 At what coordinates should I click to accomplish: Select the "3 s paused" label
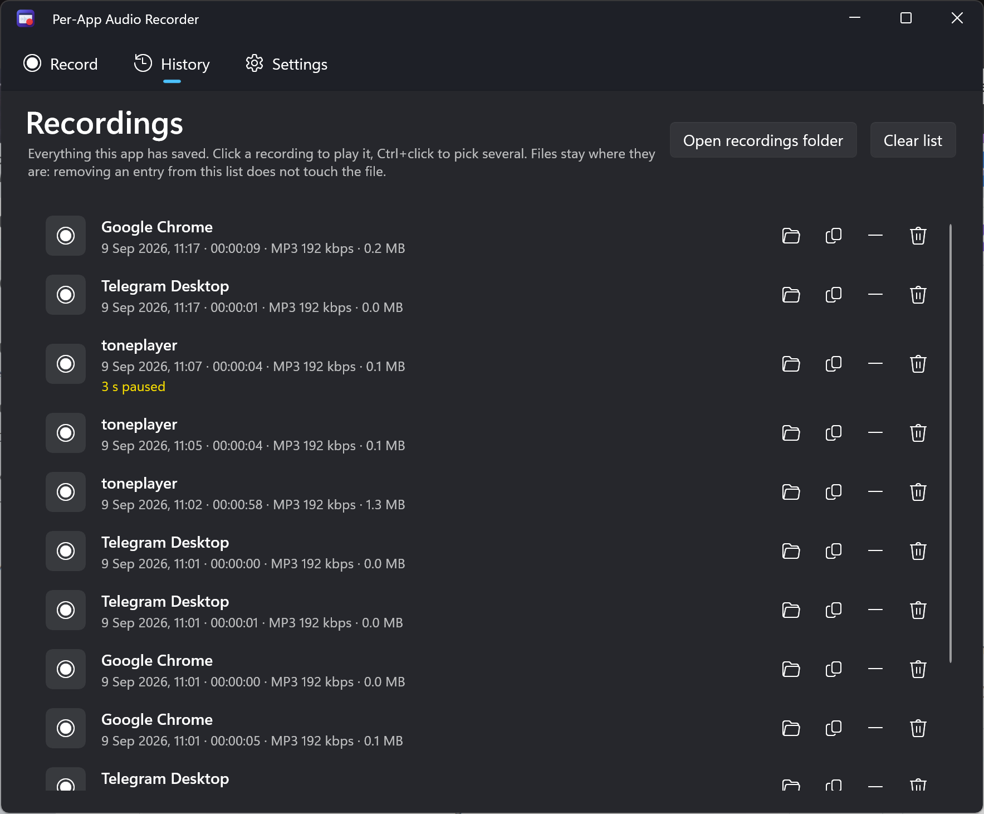133,387
